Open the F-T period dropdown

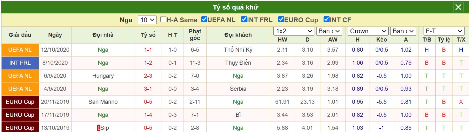(444, 31)
